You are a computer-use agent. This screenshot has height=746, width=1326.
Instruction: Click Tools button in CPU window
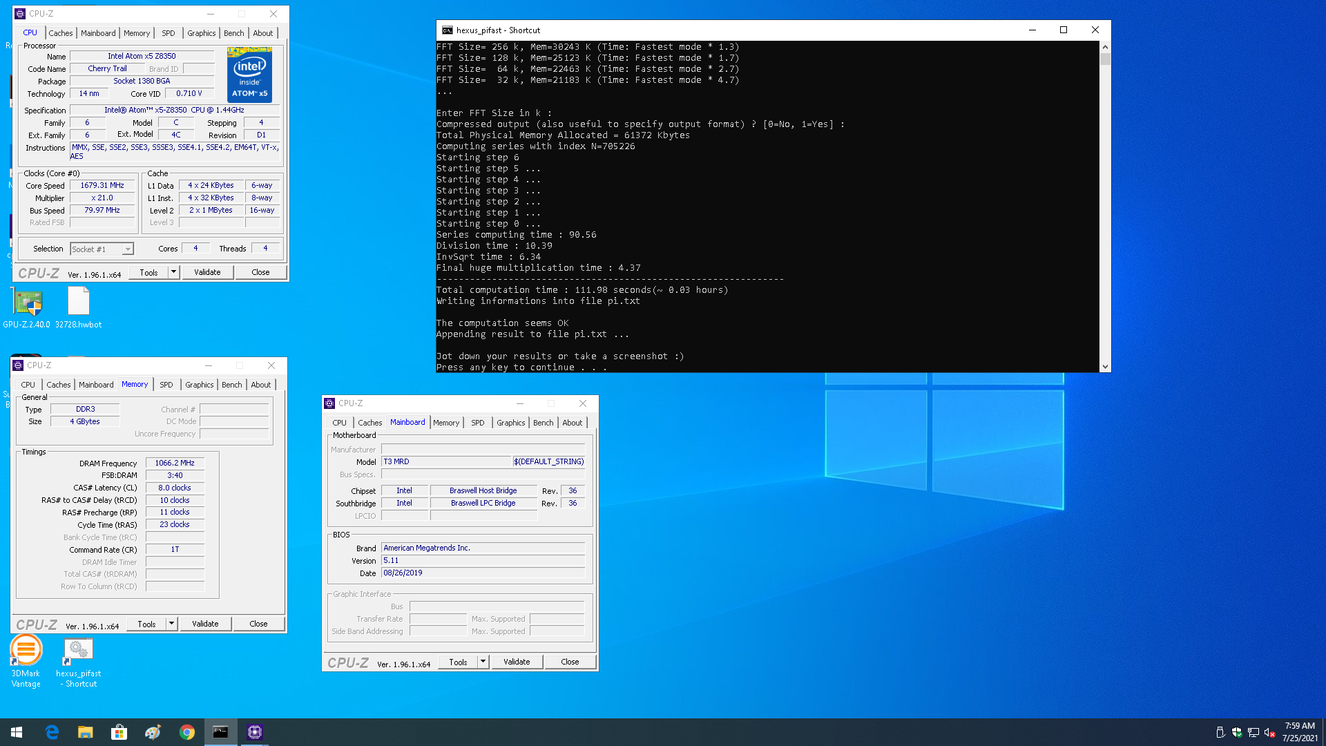point(149,272)
